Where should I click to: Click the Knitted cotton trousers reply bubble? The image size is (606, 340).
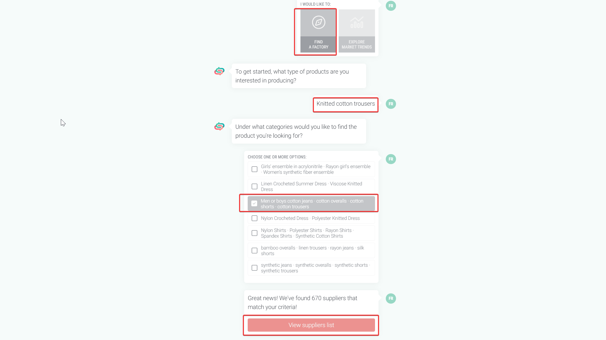[x=346, y=104]
